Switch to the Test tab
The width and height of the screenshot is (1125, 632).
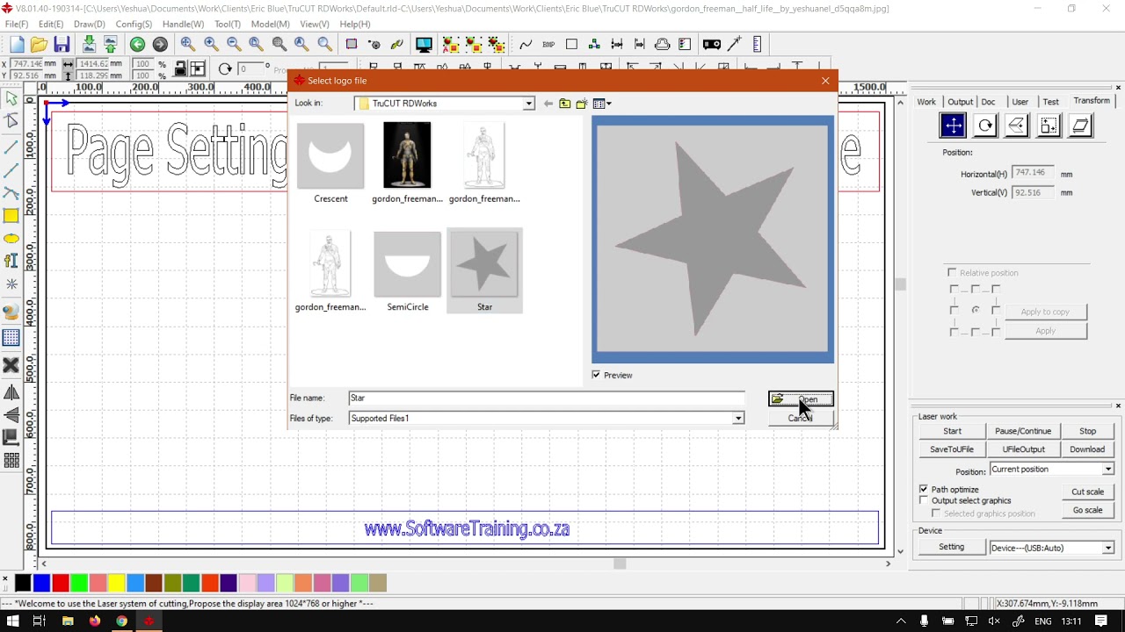[1051, 102]
